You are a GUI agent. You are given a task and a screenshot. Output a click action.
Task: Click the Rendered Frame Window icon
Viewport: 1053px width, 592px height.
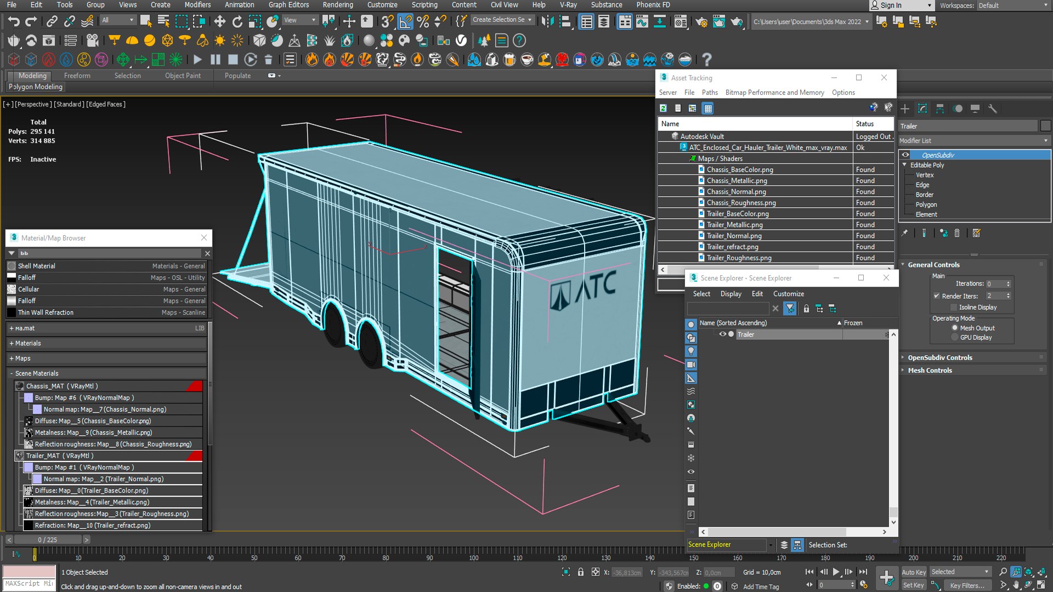(719, 21)
